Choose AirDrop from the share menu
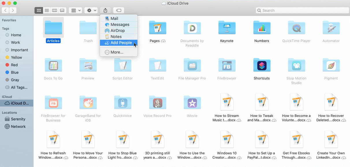 click(119, 31)
